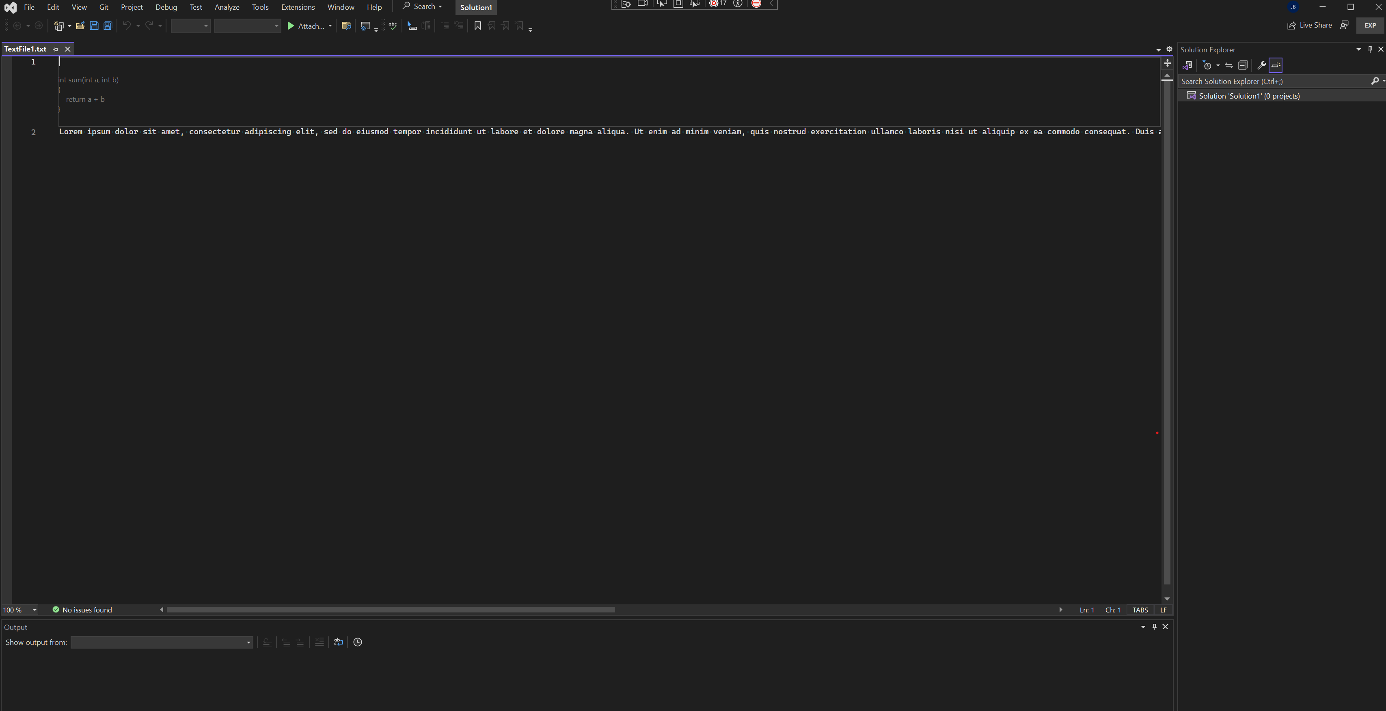Viewport: 1386px width, 711px height.
Task: Click the Live Share button
Action: (1310, 25)
